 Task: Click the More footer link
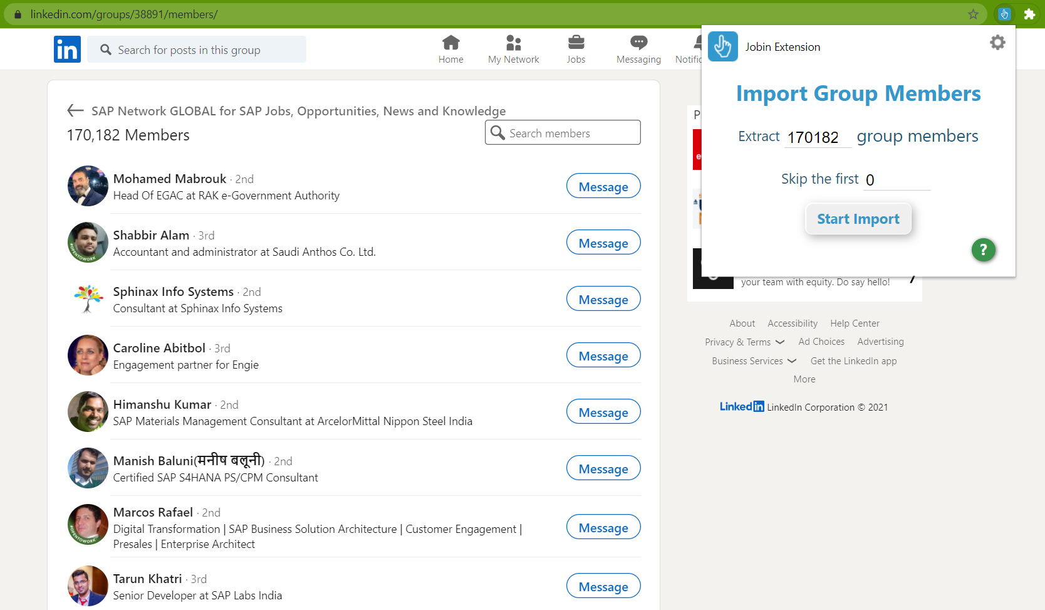coord(804,379)
